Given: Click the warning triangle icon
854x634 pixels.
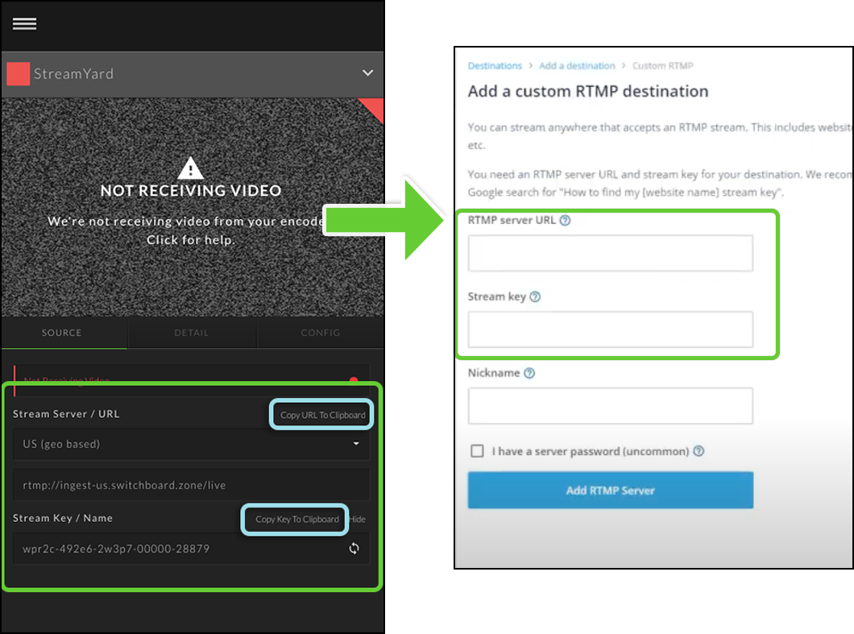Looking at the screenshot, I should pos(190,168).
